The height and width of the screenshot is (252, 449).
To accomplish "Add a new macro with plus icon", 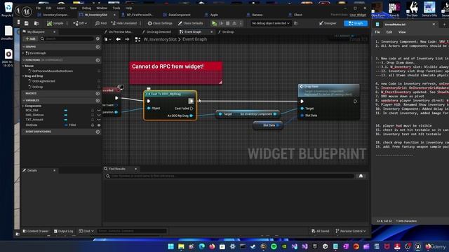I will 98,94.
